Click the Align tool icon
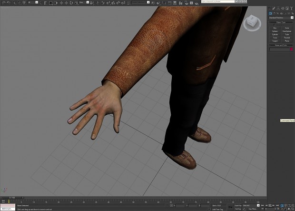This screenshot has width=295, height=211. [x=158, y=3]
